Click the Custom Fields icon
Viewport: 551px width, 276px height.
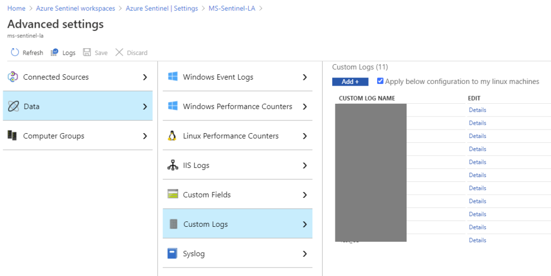tap(173, 195)
